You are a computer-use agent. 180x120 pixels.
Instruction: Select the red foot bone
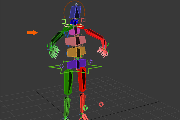pyautogui.click(x=85, y=117)
